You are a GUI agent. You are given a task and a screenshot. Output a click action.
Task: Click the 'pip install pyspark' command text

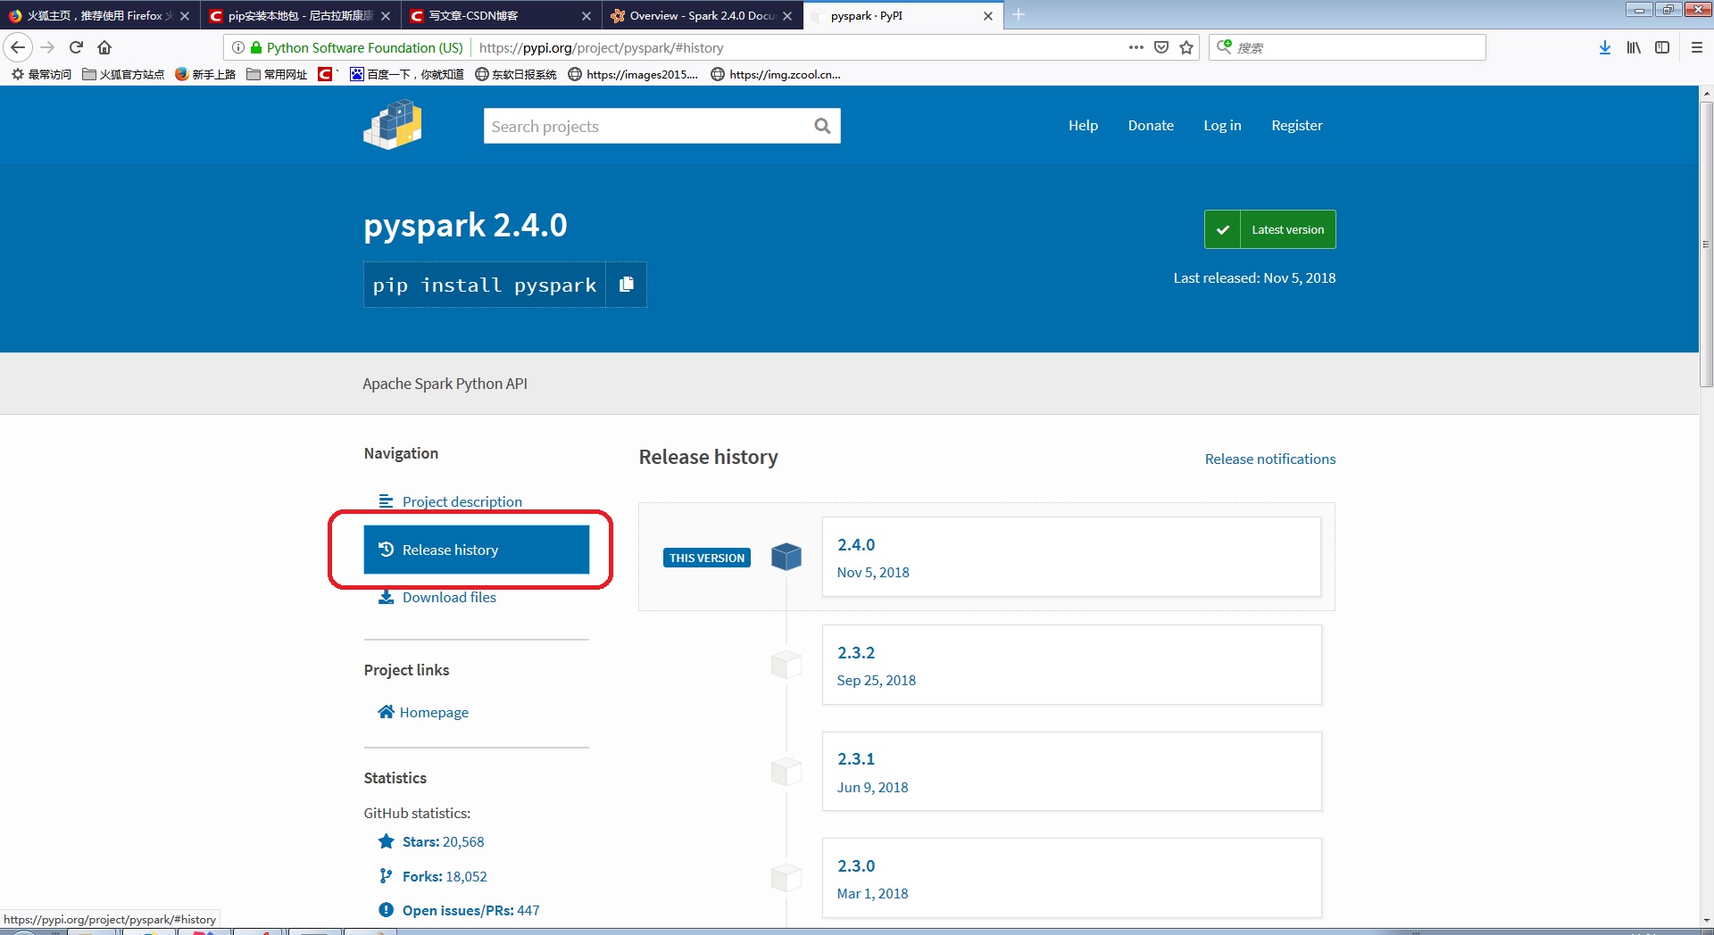[x=485, y=285]
